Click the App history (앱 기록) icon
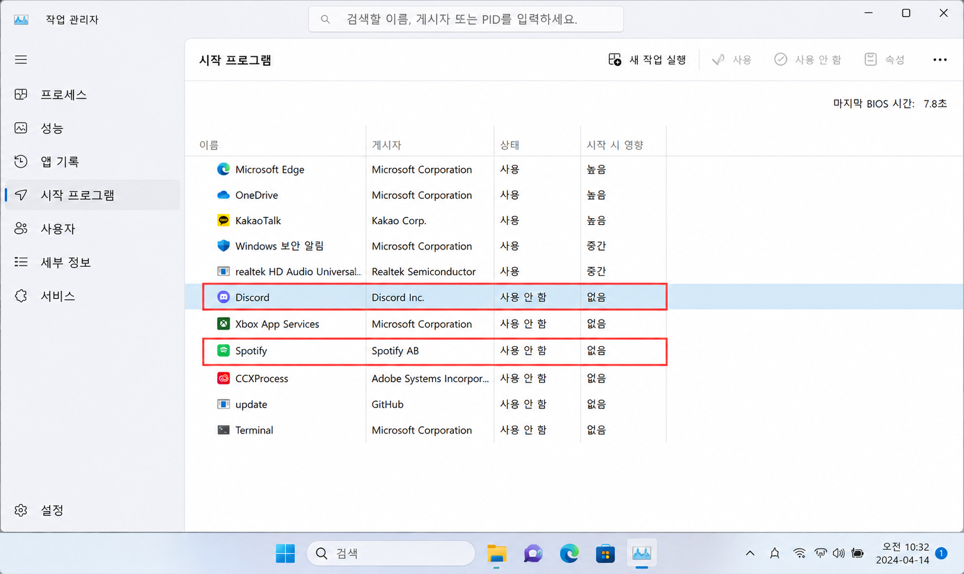The width and height of the screenshot is (964, 574). point(21,161)
